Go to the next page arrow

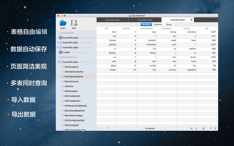coord(211,128)
